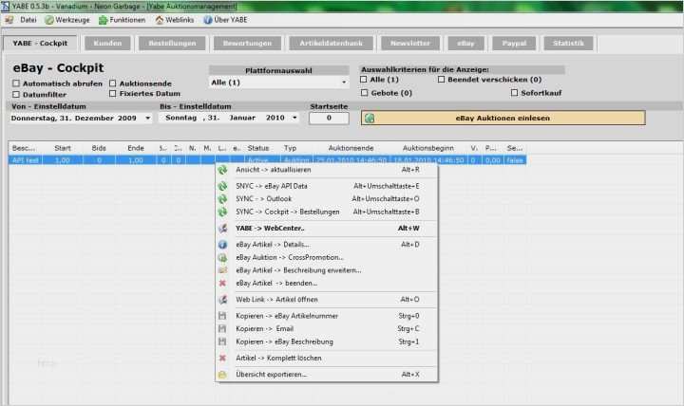Open the Bis Einstelldatum date picker arrow
Screen dimensions: 684x406
point(294,118)
